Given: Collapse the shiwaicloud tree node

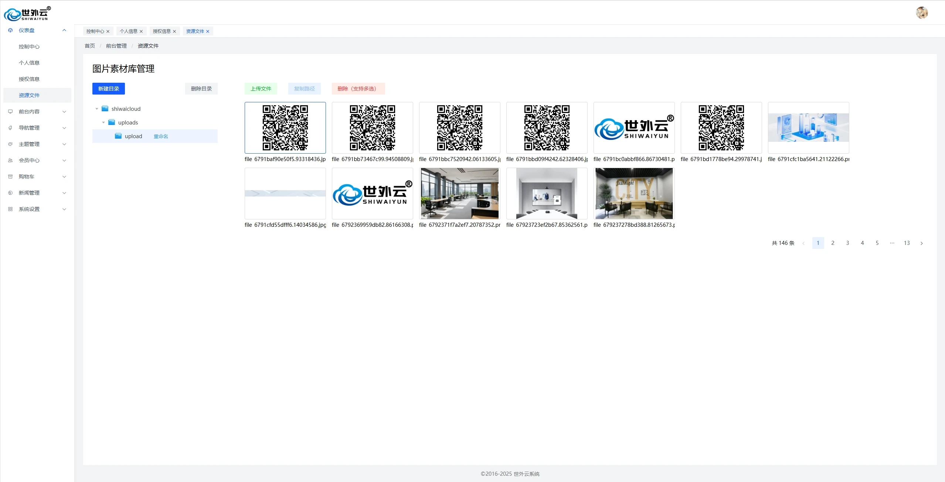Looking at the screenshot, I should pyautogui.click(x=97, y=109).
